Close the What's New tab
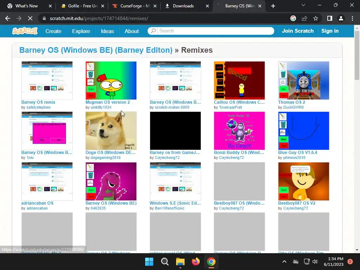 tap(50, 6)
